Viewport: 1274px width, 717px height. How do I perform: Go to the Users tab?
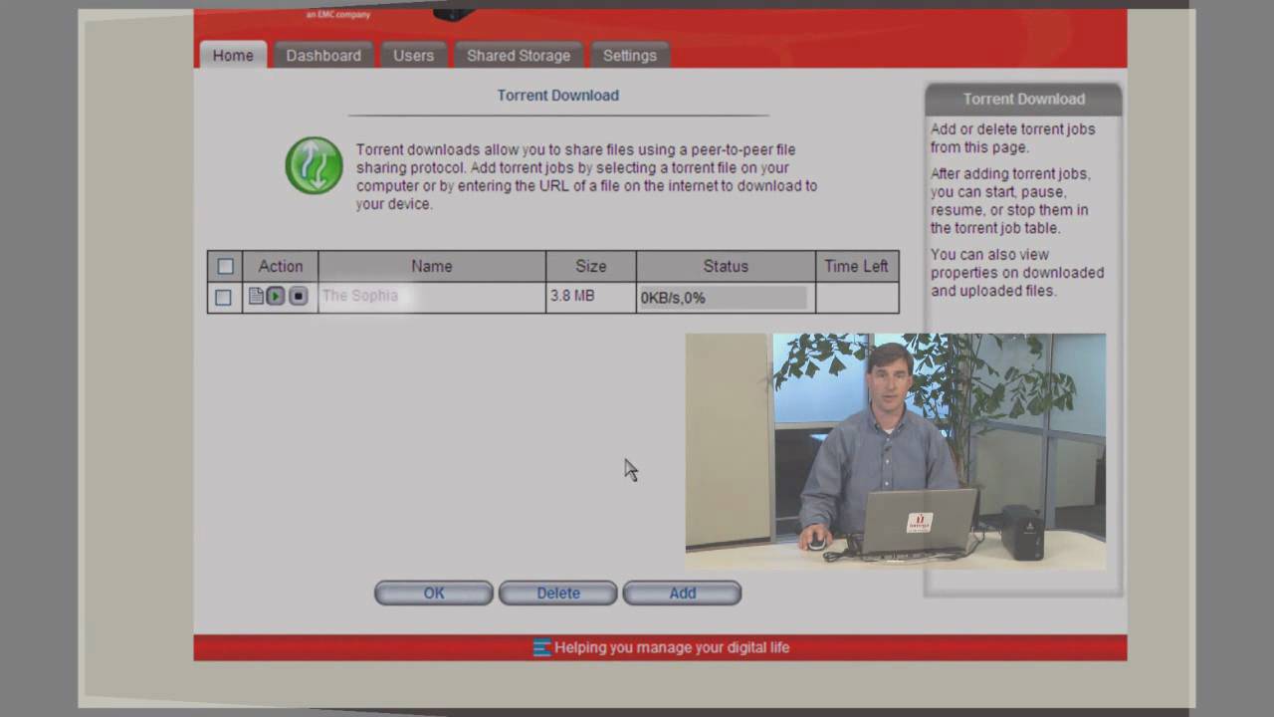[x=413, y=55]
